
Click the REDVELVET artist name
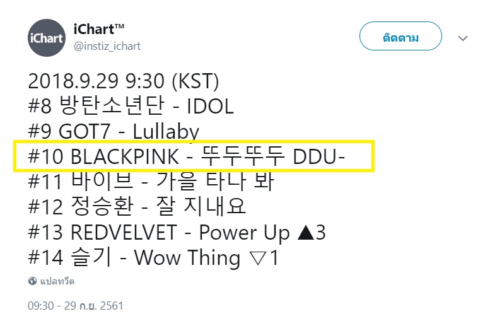124,232
